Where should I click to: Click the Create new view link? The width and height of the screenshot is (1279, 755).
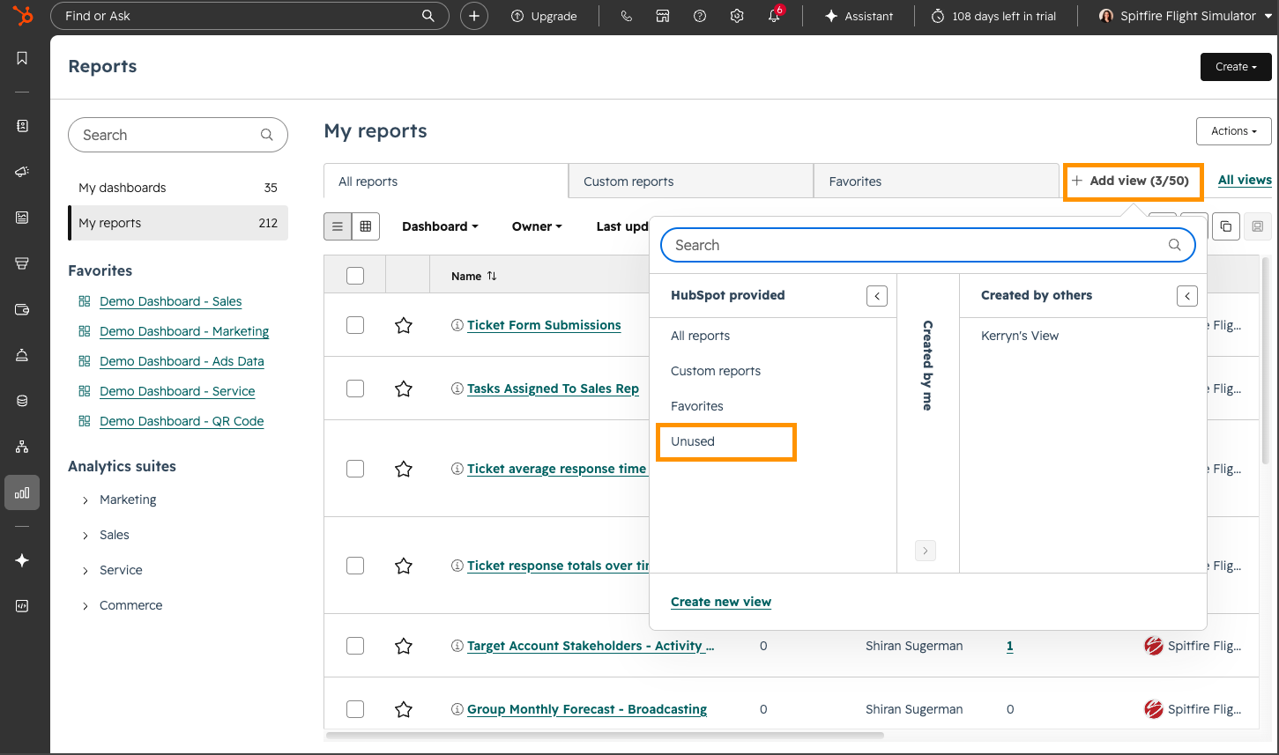click(x=721, y=602)
